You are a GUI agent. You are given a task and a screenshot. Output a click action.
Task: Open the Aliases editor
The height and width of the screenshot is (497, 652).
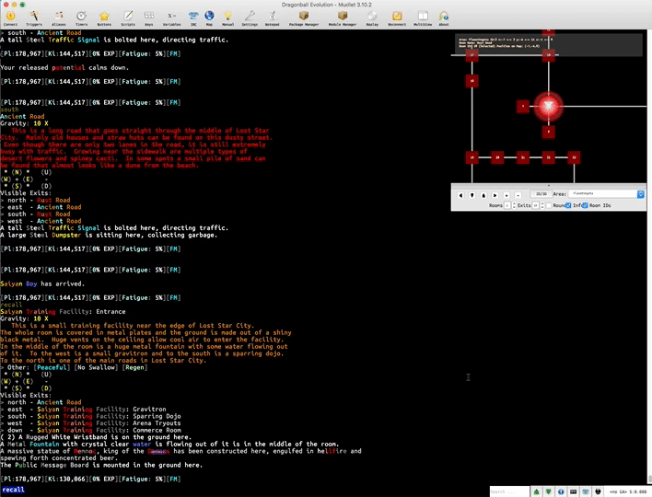pyautogui.click(x=57, y=16)
